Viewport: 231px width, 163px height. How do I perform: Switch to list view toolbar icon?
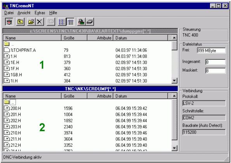(62, 22)
